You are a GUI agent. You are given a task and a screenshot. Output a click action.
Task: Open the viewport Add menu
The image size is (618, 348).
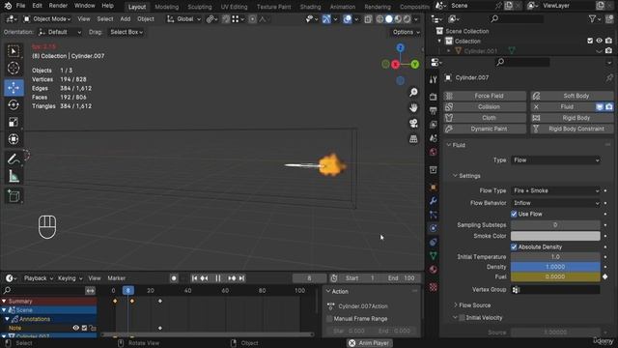126,19
